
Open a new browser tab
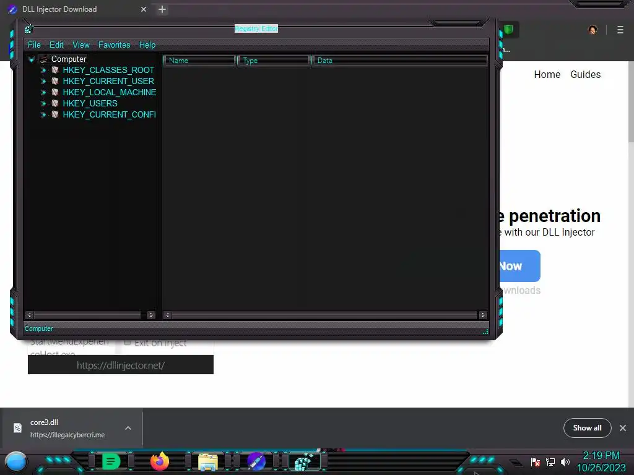[162, 9]
